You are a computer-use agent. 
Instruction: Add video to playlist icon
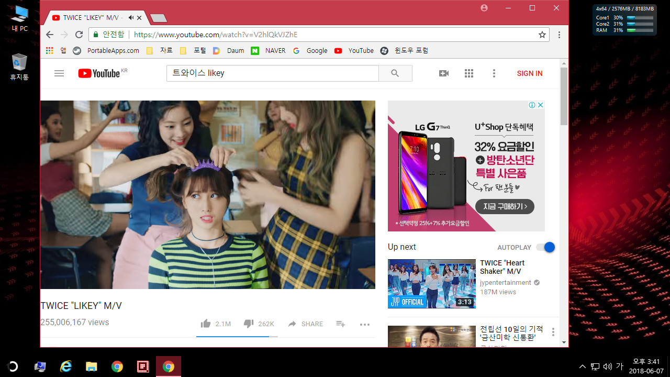pyautogui.click(x=341, y=324)
